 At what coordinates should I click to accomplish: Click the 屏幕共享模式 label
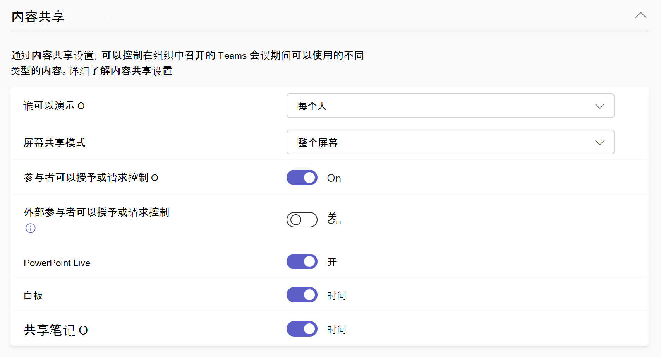[55, 142]
